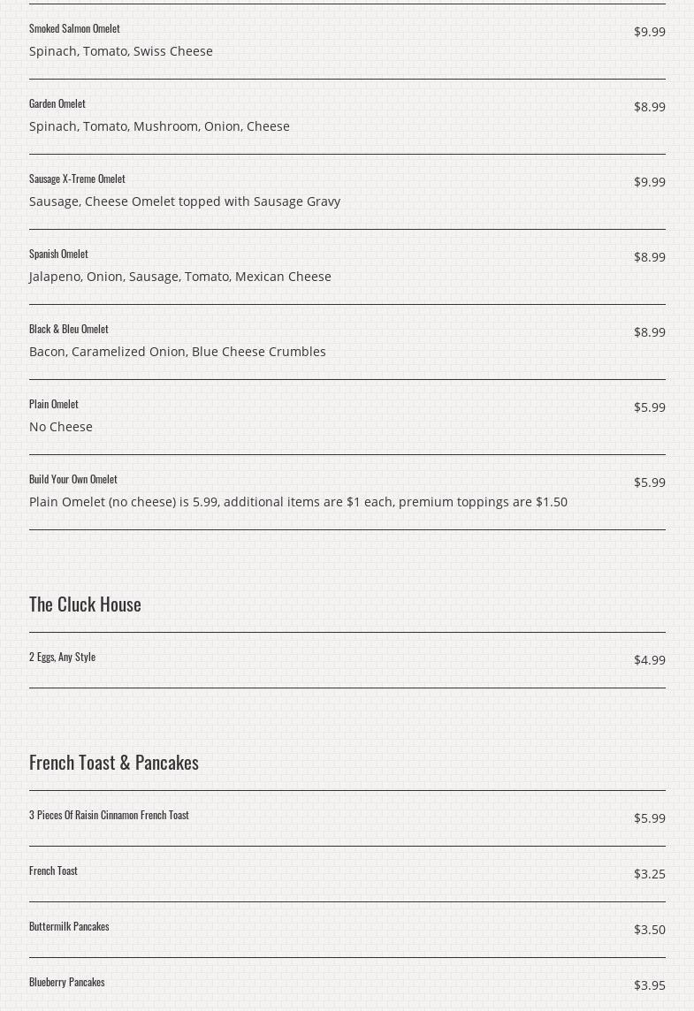Select the Blueberry Pancakes item name
694x1011 pixels.
pos(67,982)
